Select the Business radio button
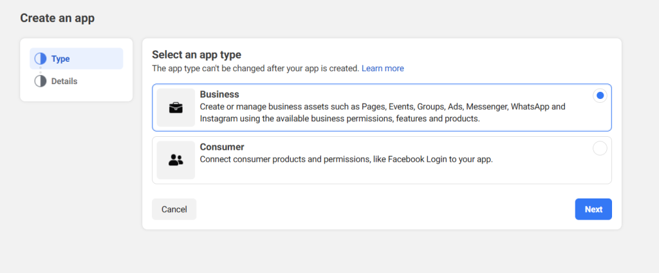 600,96
